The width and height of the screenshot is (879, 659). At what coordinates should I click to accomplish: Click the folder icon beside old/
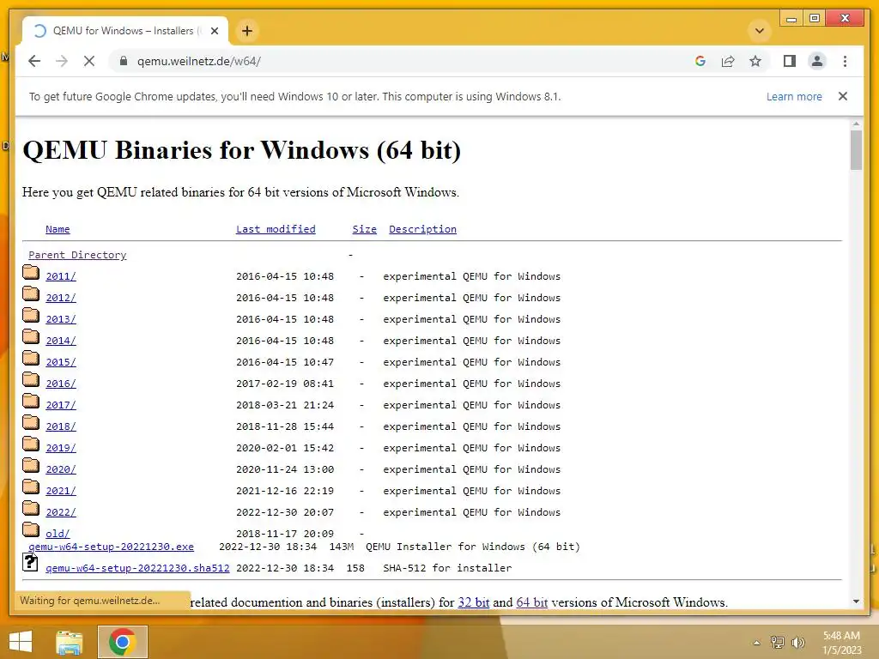[31, 529]
